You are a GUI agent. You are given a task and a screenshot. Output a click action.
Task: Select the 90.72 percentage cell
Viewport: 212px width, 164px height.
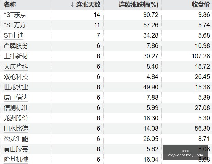click(x=151, y=15)
